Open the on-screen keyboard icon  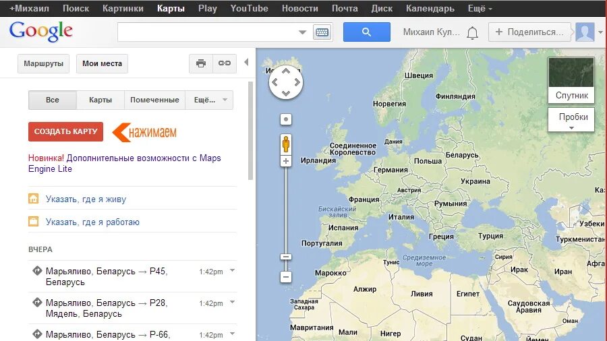[322, 32]
